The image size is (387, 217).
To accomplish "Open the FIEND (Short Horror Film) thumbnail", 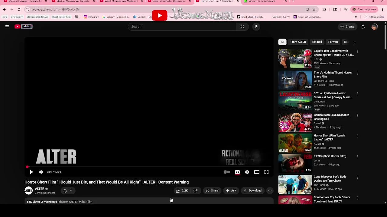I will [295, 163].
